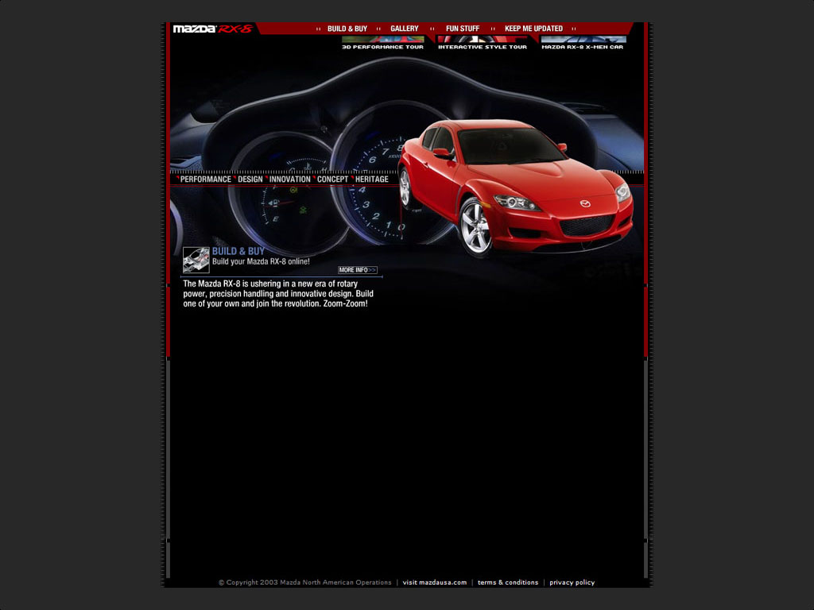The width and height of the screenshot is (814, 610).
Task: Go to the Performance section
Action: click(206, 179)
